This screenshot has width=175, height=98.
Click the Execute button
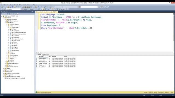(x=25, y=9)
